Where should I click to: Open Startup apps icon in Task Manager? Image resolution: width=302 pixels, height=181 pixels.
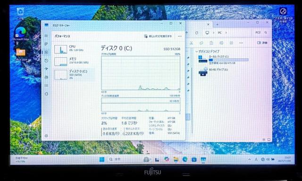click(x=46, y=69)
